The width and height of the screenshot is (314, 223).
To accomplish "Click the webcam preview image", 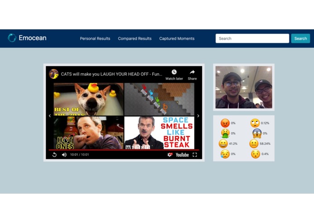I will 244,87.
